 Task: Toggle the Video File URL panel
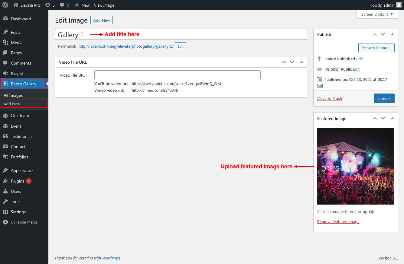click(301, 62)
